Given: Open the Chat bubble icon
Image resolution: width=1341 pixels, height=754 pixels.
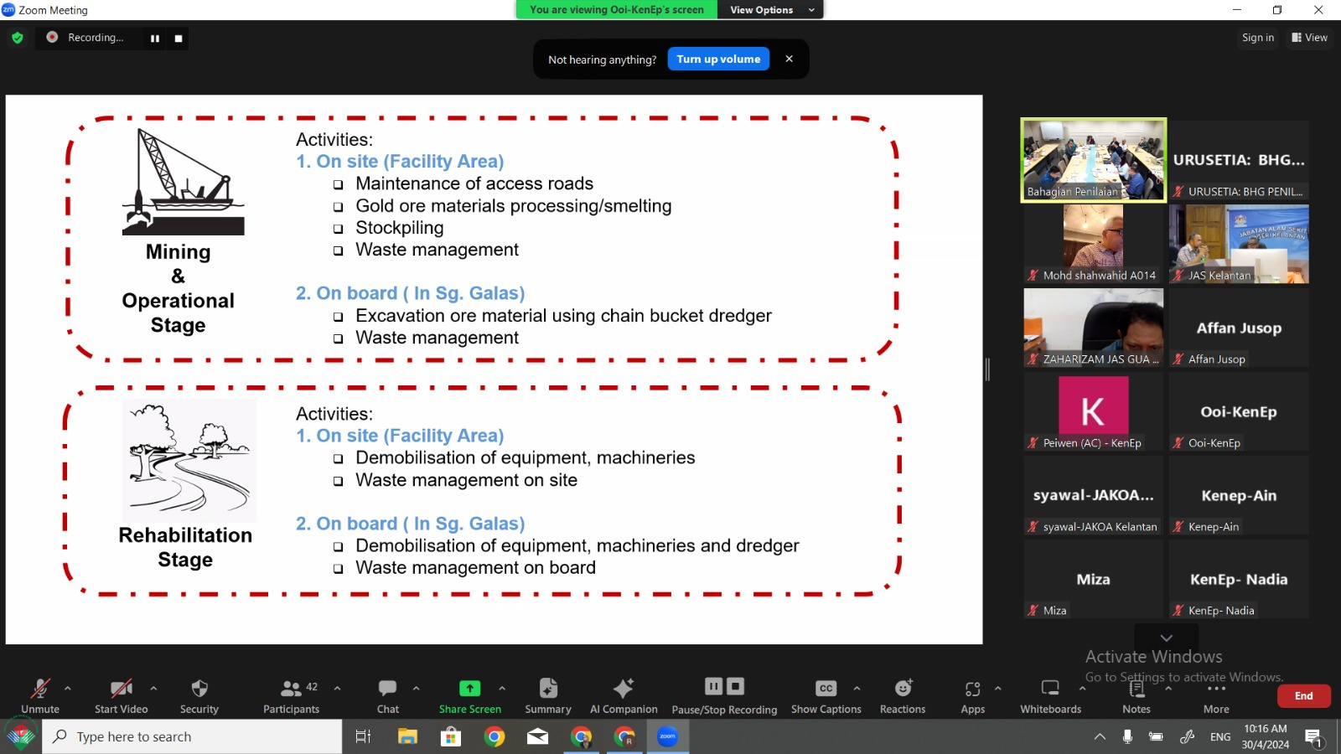Looking at the screenshot, I should pyautogui.click(x=387, y=689).
